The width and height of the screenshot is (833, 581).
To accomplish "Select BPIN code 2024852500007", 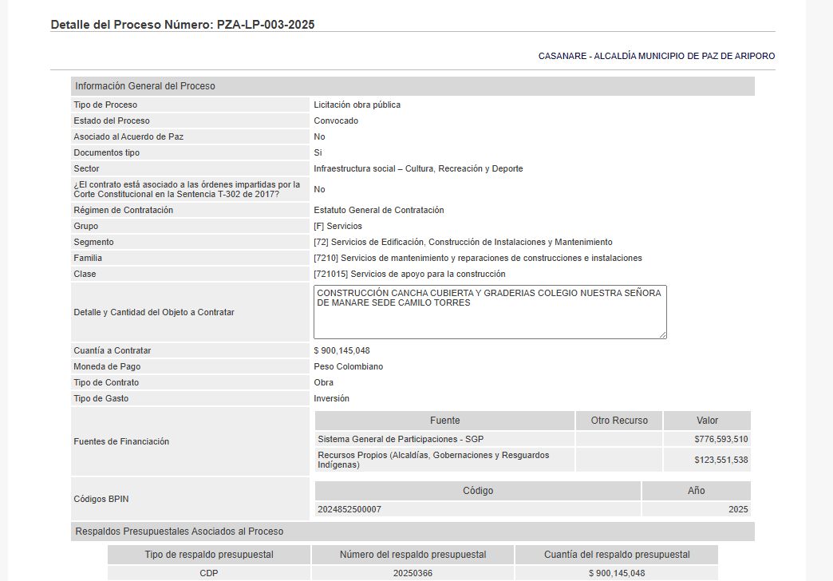I will (x=349, y=509).
